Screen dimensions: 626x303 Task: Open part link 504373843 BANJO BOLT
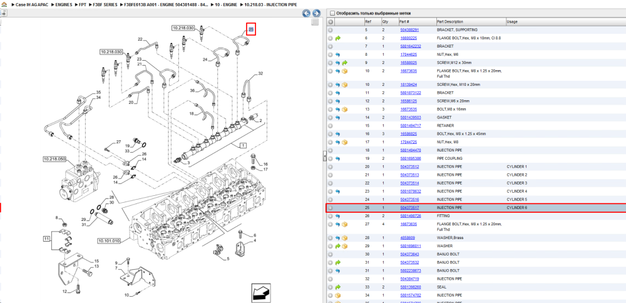point(409,254)
